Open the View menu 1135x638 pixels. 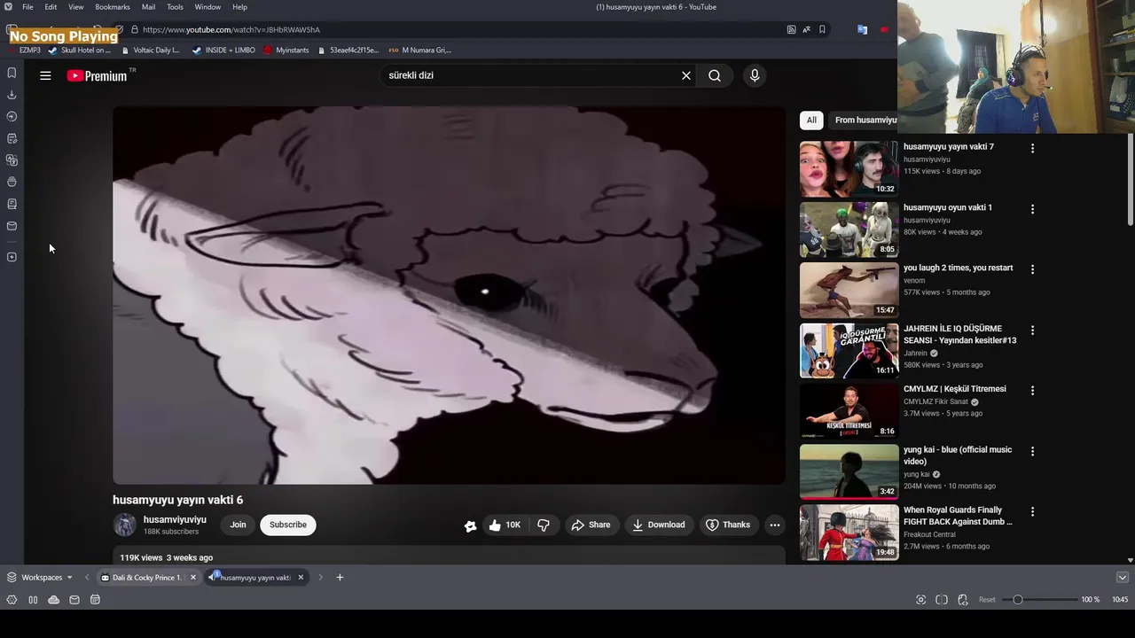pyautogui.click(x=76, y=7)
